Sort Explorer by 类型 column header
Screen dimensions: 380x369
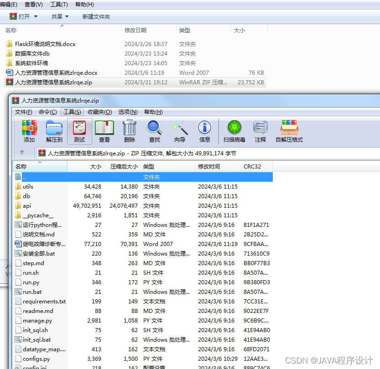[203, 30]
